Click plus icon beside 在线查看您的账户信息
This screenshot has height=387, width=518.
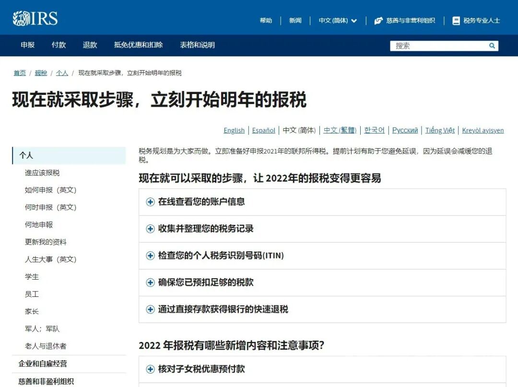pyautogui.click(x=150, y=202)
